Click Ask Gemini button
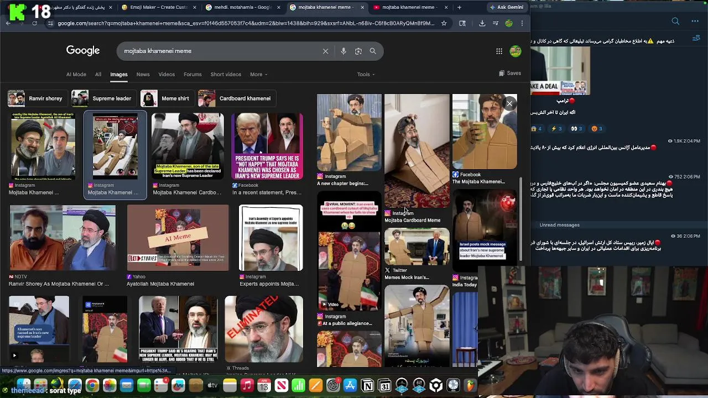The width and height of the screenshot is (708, 398). 506,7
